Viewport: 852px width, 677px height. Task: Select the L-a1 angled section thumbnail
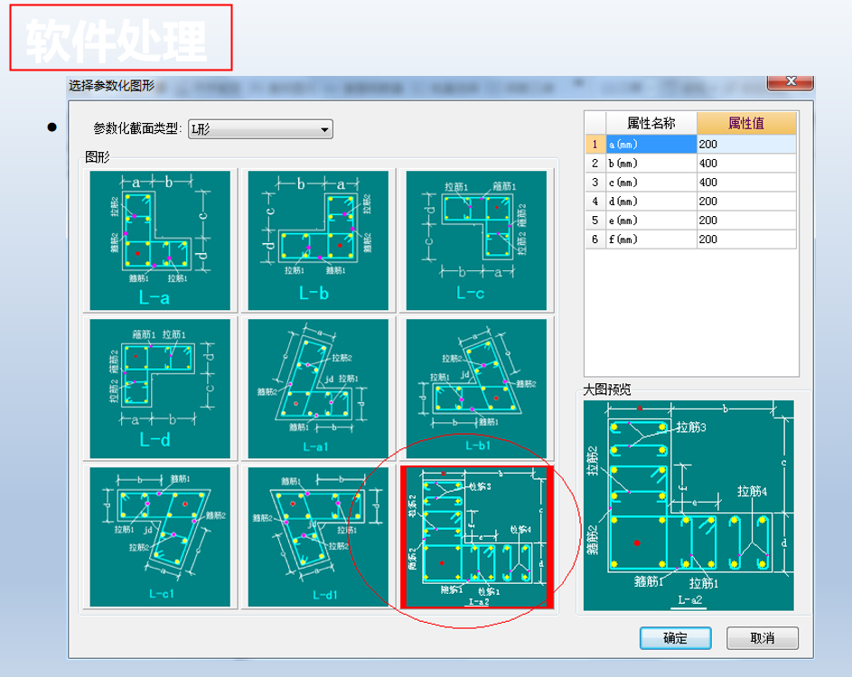pyautogui.click(x=318, y=389)
